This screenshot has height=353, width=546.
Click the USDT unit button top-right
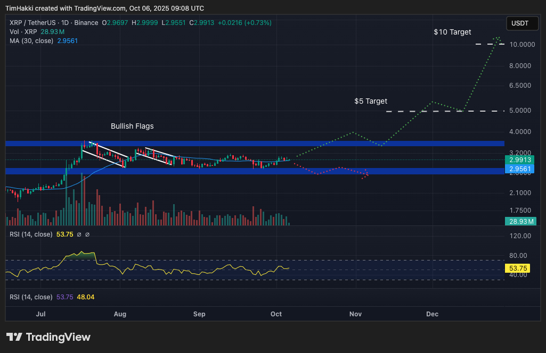point(521,23)
